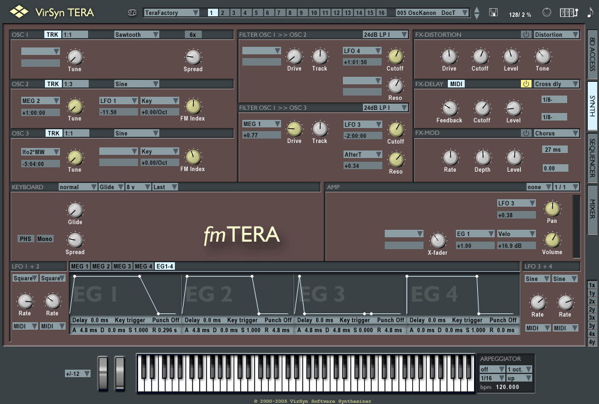Click the 2x zoom button

[592, 301]
